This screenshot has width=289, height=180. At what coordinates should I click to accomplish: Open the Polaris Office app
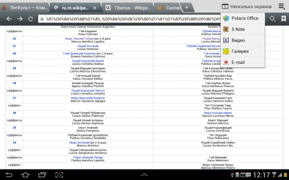[243, 18]
